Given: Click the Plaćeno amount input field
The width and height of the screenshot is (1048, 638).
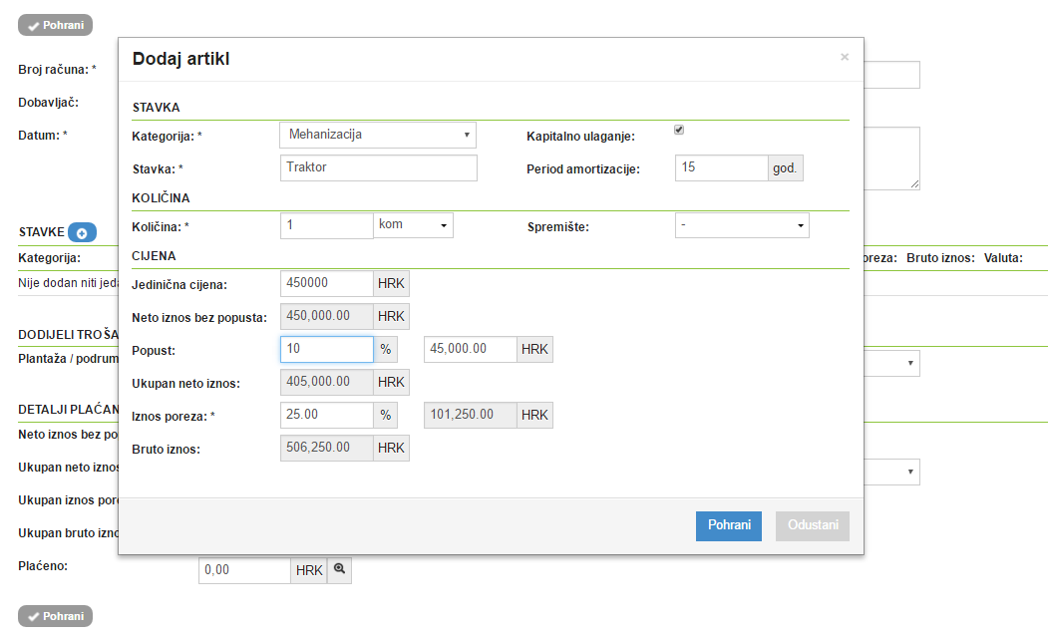Looking at the screenshot, I should [x=244, y=570].
